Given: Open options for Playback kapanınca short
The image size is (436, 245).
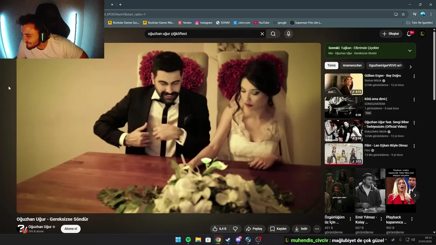Looking at the screenshot, I should (412, 219).
